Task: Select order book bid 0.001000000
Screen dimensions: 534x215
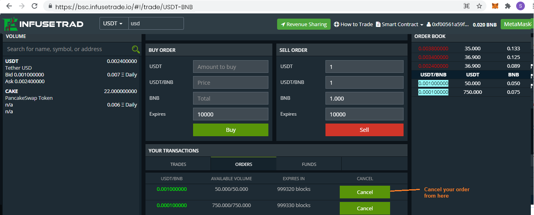Action: pyautogui.click(x=433, y=84)
